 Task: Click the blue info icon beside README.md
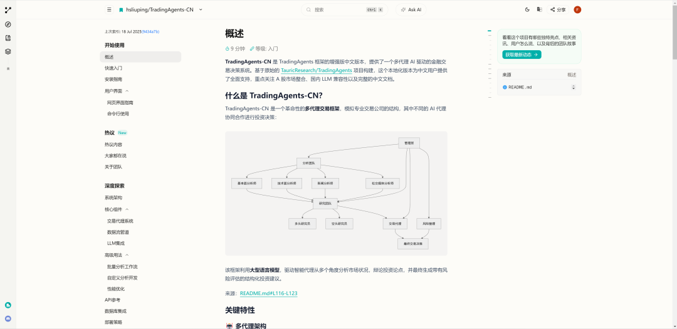pyautogui.click(x=505, y=87)
